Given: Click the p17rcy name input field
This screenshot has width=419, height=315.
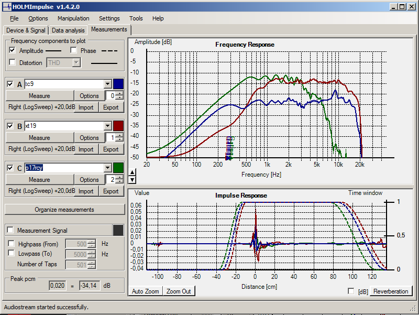Looking at the screenshot, I should tap(64, 168).
